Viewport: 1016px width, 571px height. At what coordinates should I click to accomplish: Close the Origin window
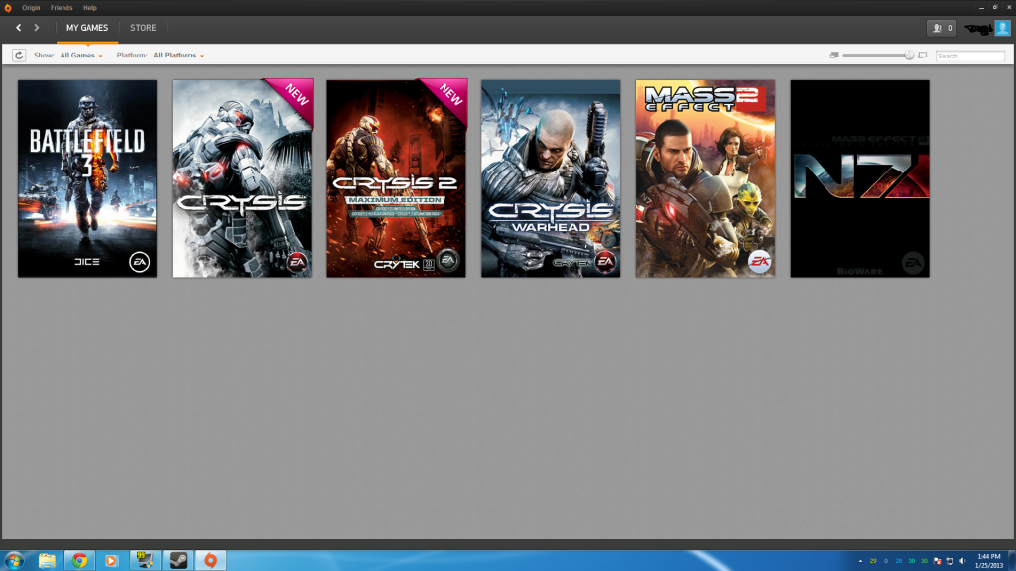(x=1009, y=8)
